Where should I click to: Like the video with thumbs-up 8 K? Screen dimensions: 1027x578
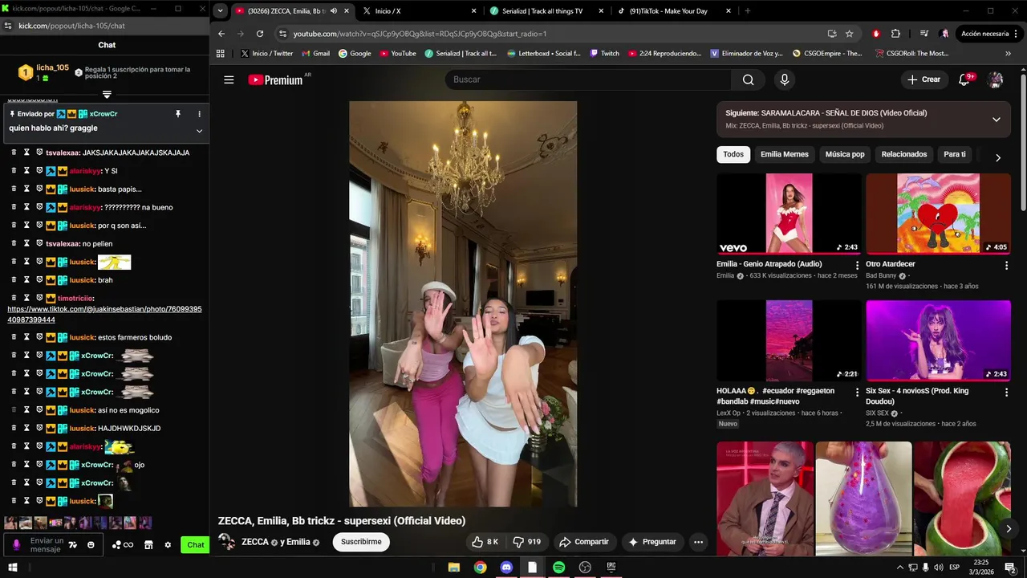[485, 542]
